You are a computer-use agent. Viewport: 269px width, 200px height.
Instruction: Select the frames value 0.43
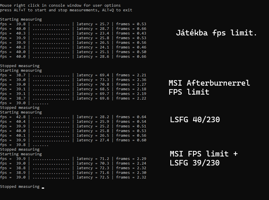142,33
